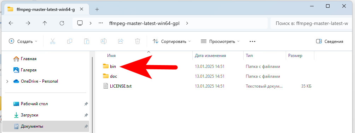355x133 pixels.
Task: Open Рабочий стол in navigation pane
Action: (34, 104)
